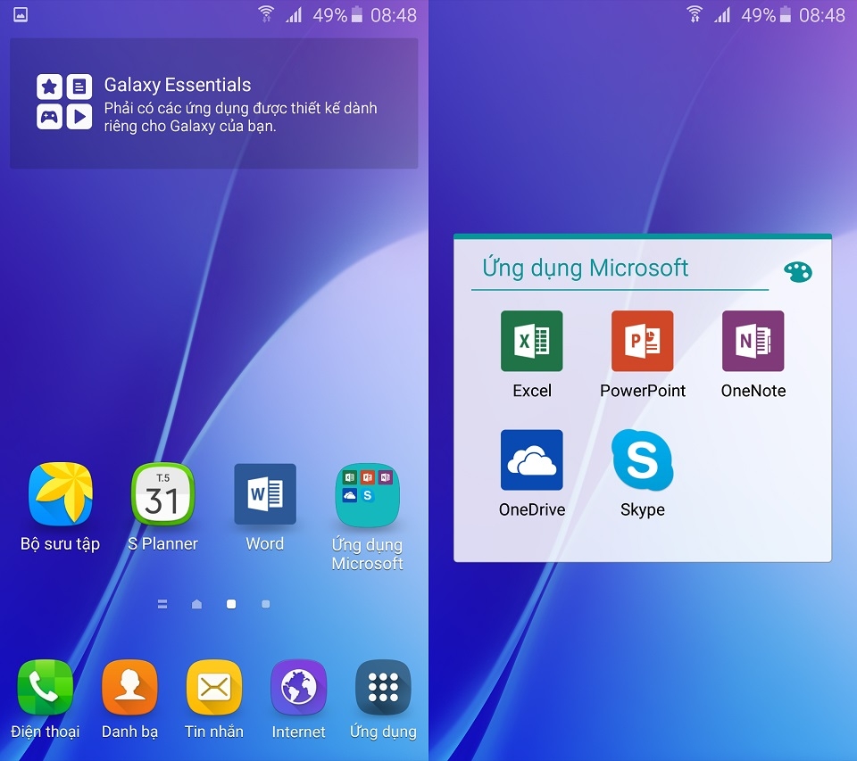Open the Tin nhắn messages app
This screenshot has width=857, height=761.
(x=213, y=687)
